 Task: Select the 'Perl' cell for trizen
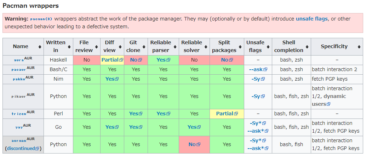click(x=58, y=114)
